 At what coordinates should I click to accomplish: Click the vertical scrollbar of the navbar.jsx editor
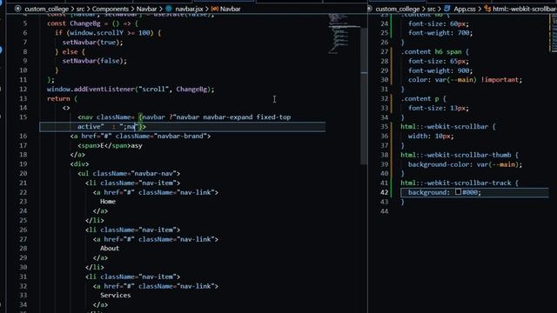364,96
